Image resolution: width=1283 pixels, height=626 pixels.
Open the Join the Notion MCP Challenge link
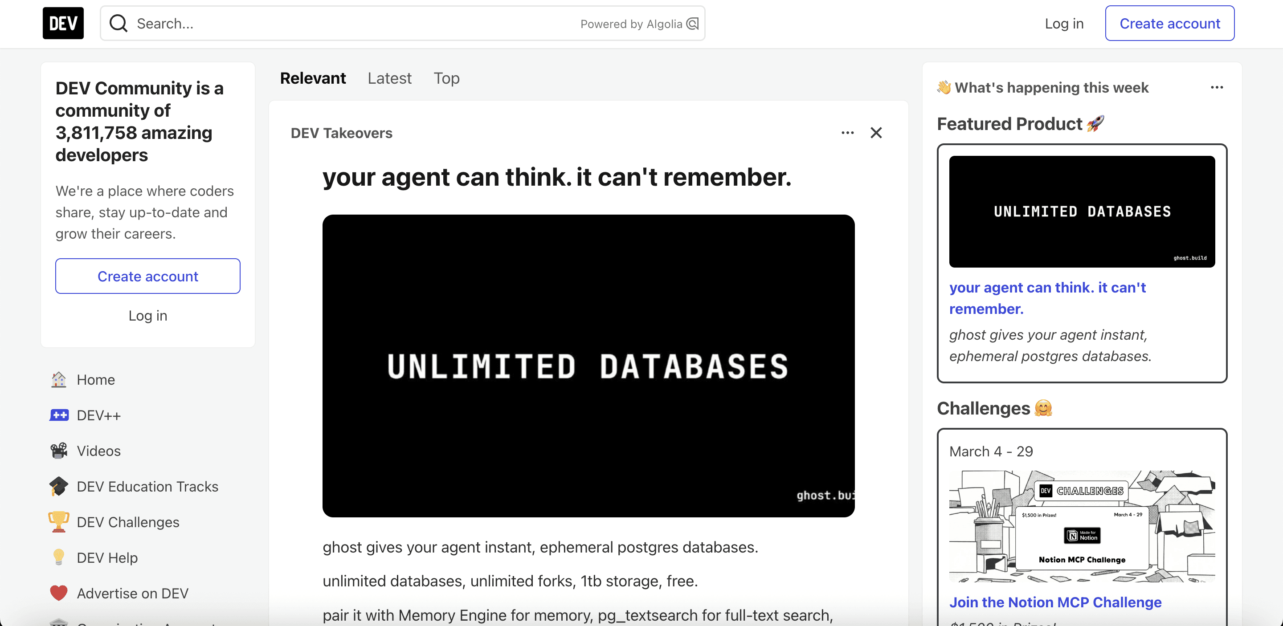pos(1055,602)
